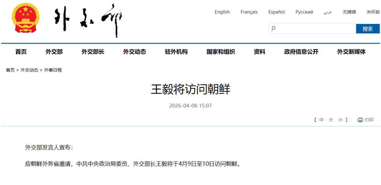
Task: Open the 无障碍 accessibility mode
Action: pos(349,12)
